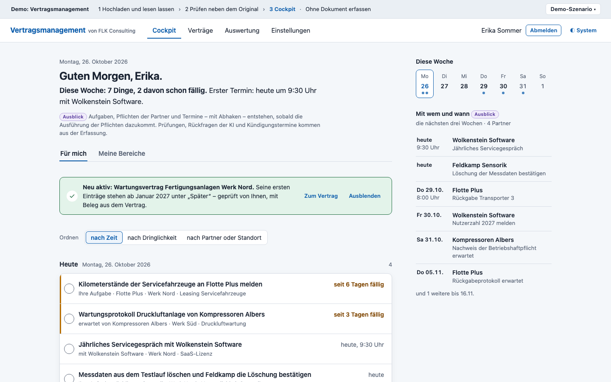Viewport: 611px width, 382px height.
Task: Open the Demo-Szenario dropdown
Action: click(573, 9)
